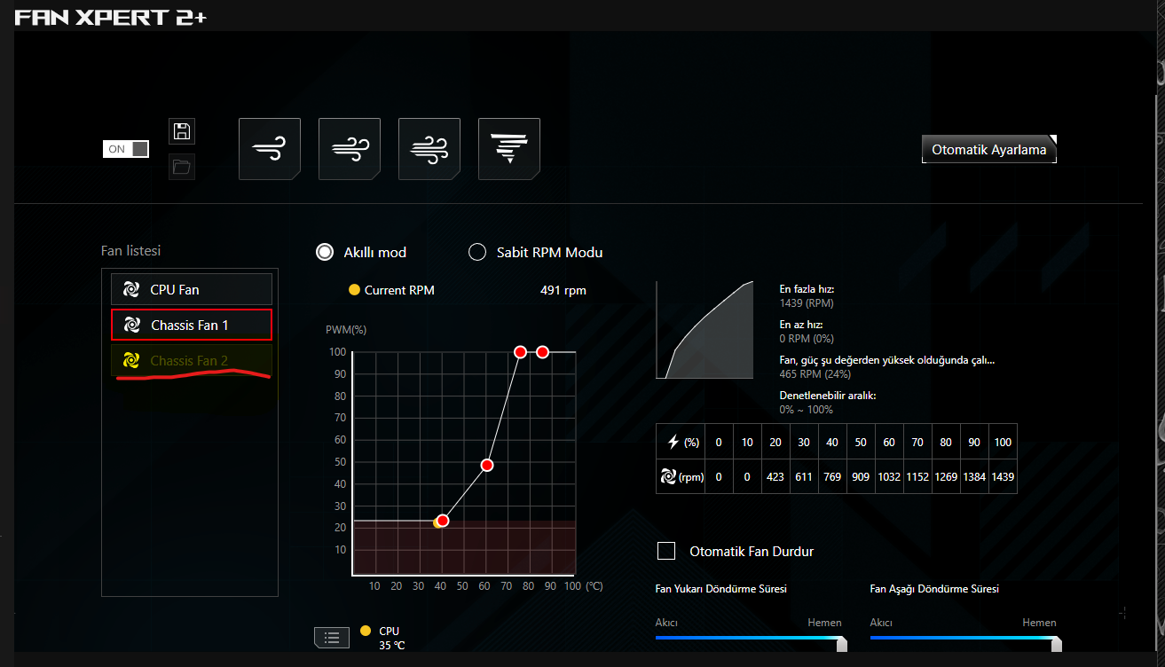Click the 1152 rpm table cell
Screen dimensions: 1165x667
pyautogui.click(x=917, y=476)
